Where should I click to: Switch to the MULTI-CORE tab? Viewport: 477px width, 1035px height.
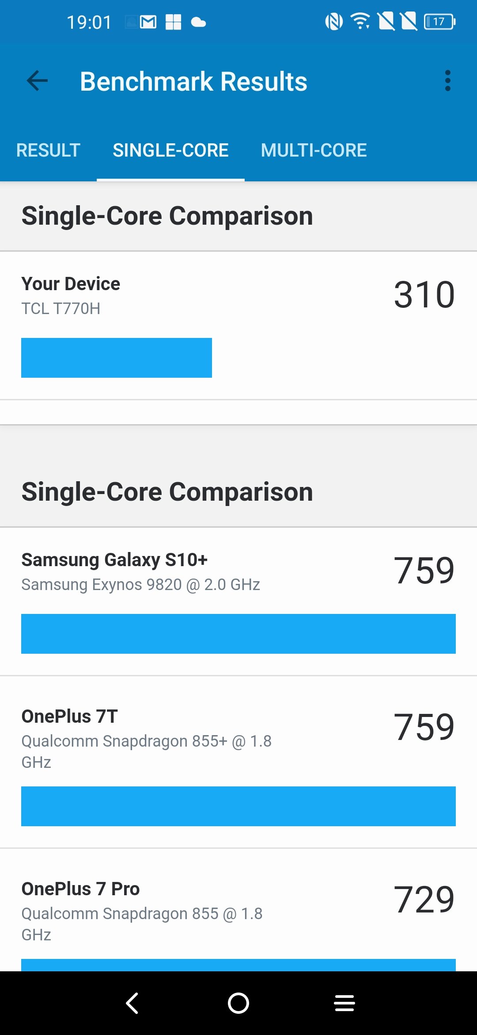click(x=314, y=150)
